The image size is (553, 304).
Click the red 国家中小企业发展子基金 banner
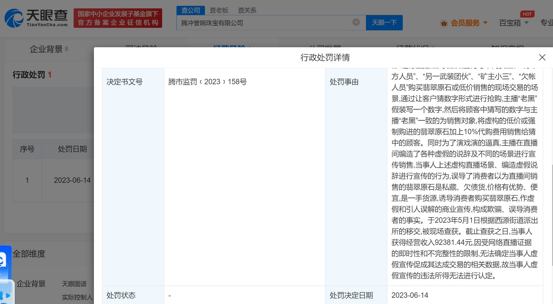click(x=118, y=18)
